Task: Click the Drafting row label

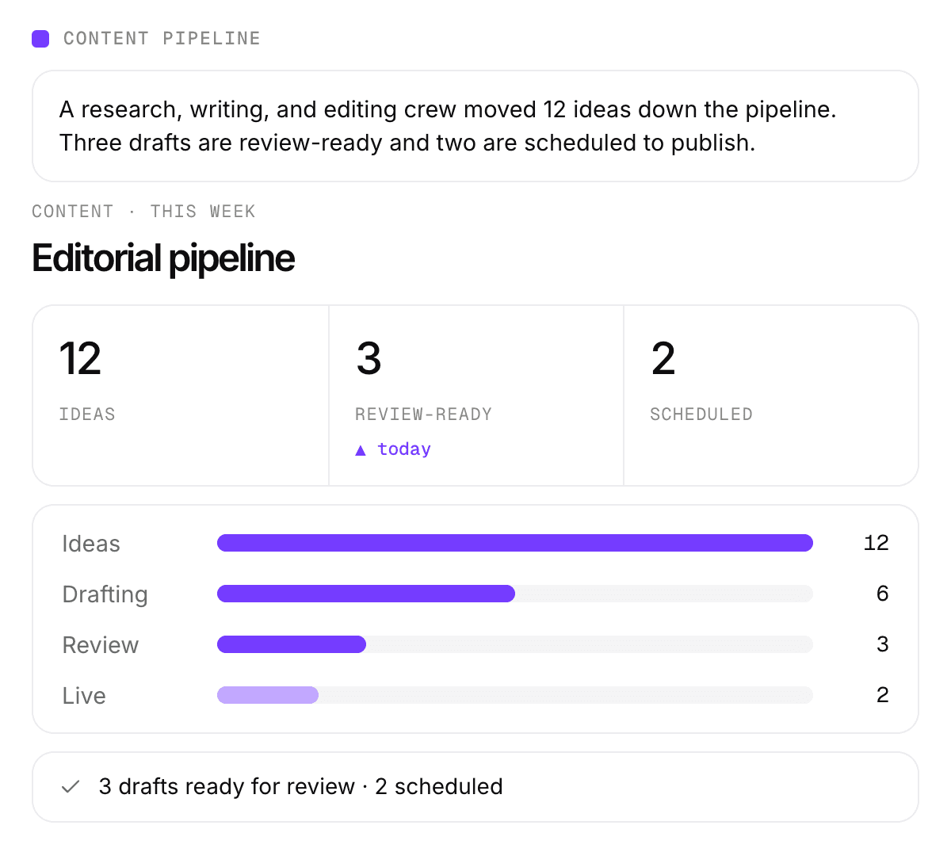Action: coord(105,594)
